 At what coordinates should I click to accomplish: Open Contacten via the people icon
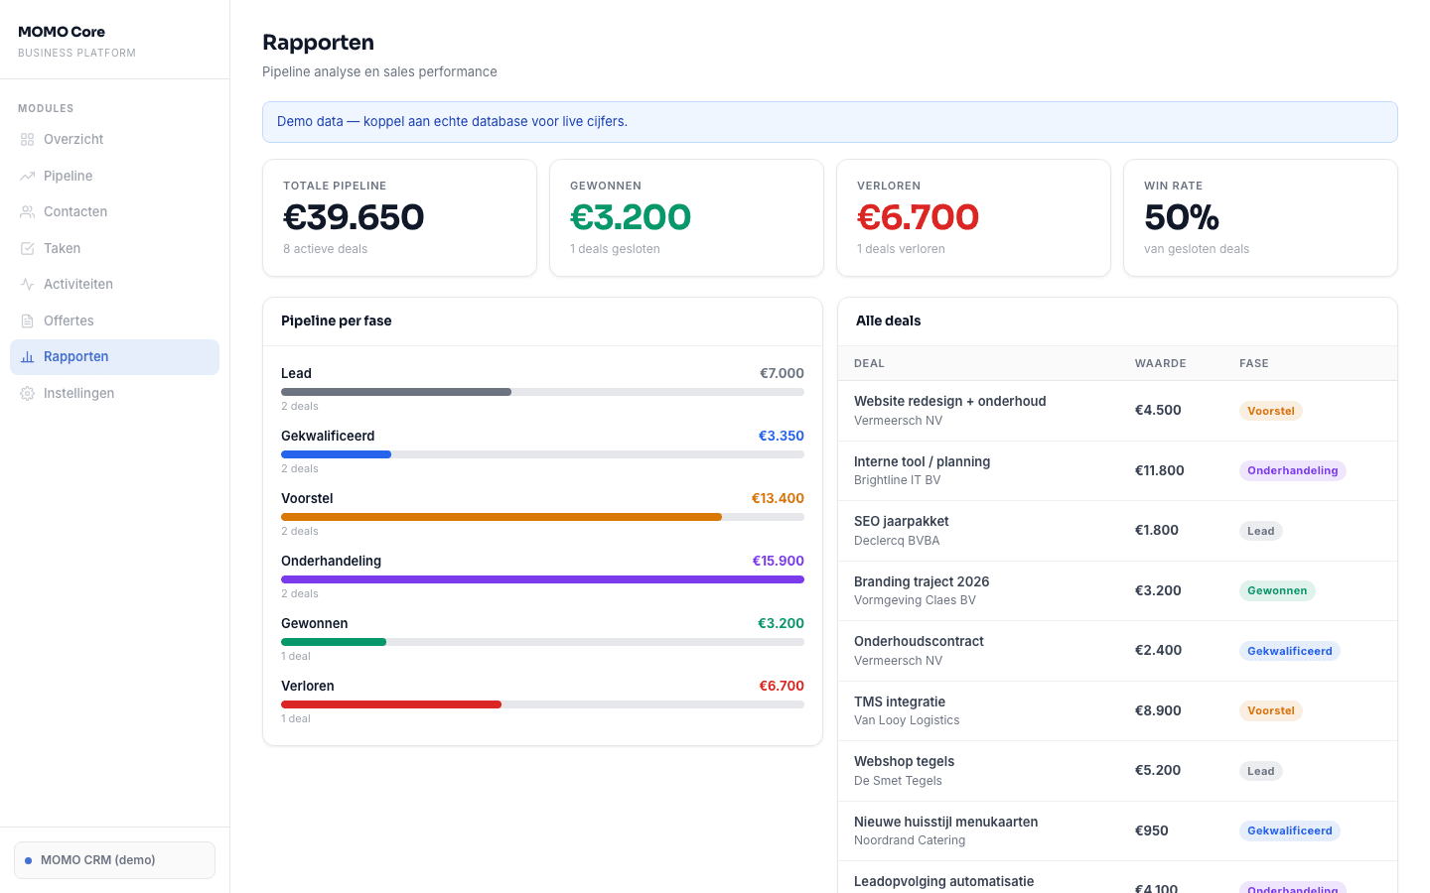[x=26, y=211]
